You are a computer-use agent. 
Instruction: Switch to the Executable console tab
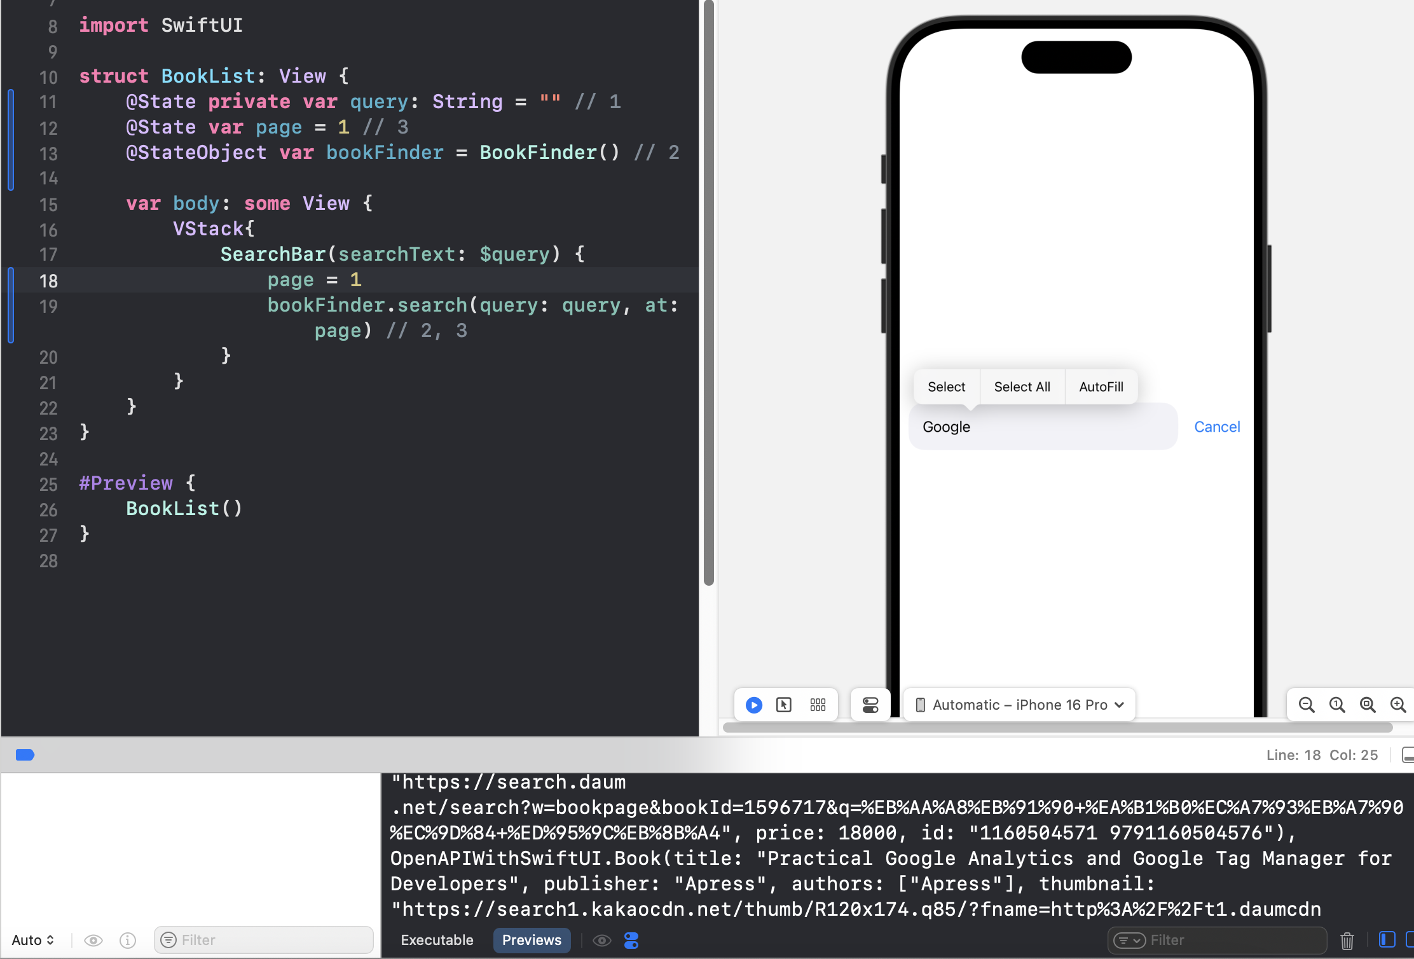[x=437, y=940]
